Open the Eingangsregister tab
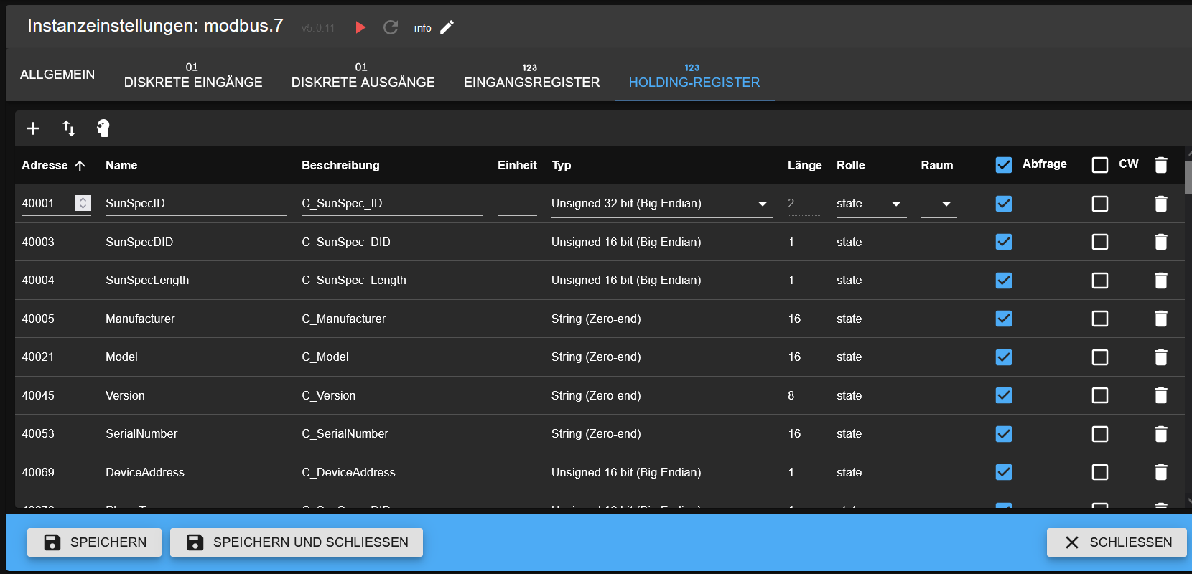The height and width of the screenshot is (574, 1192). [x=532, y=75]
